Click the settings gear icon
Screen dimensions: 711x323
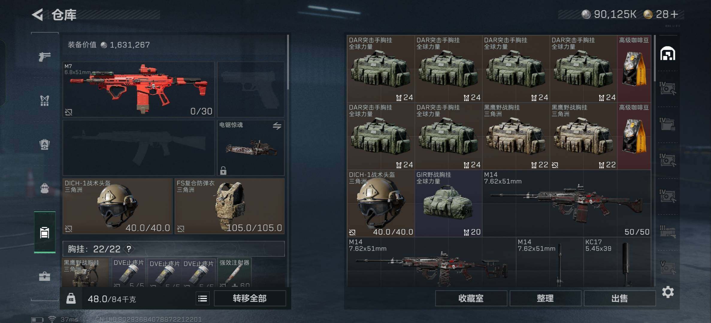[668, 292]
